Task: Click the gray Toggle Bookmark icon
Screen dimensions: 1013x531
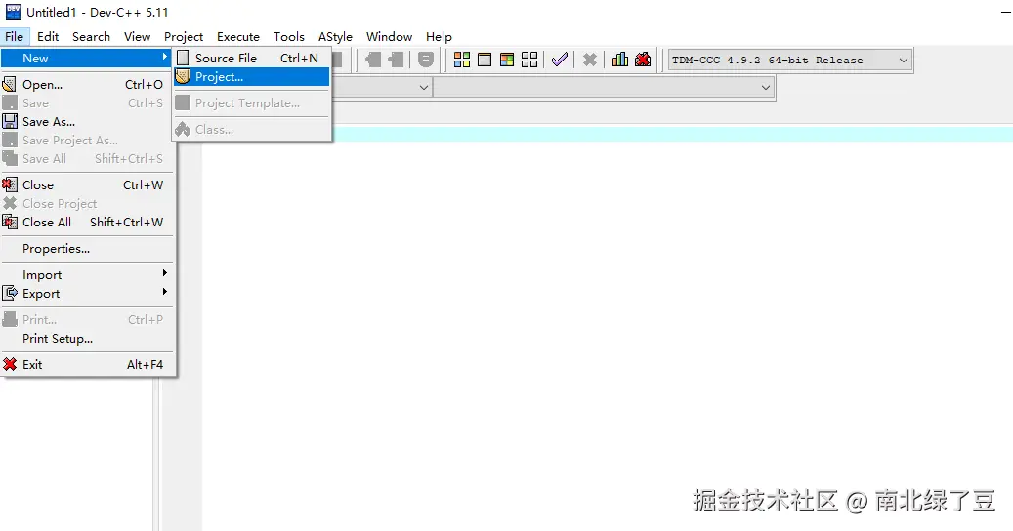Action: coord(426,60)
